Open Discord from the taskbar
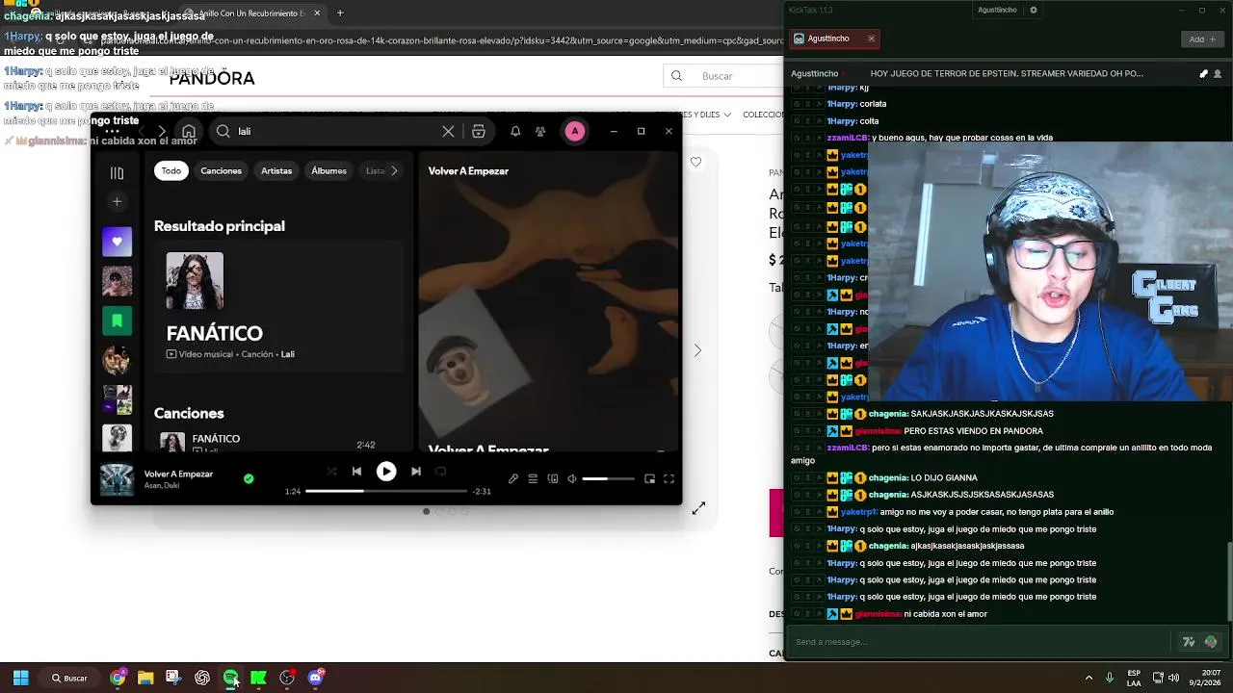 [x=315, y=678]
